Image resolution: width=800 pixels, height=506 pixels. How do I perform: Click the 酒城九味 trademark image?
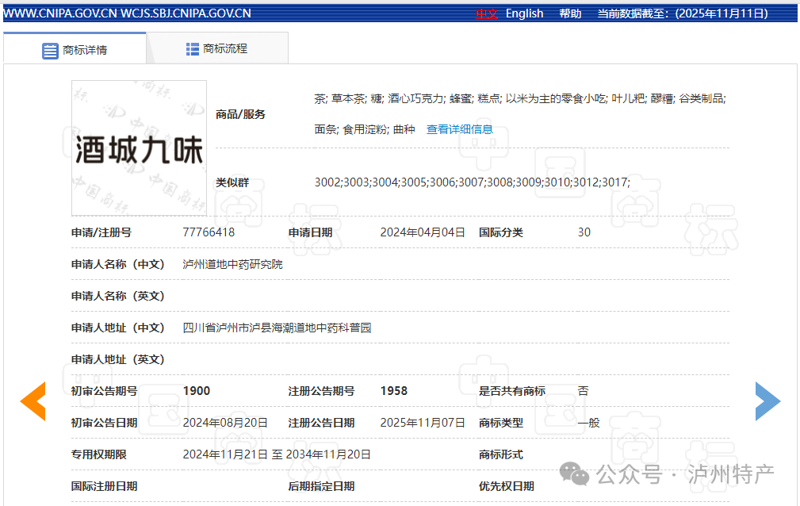click(x=139, y=148)
